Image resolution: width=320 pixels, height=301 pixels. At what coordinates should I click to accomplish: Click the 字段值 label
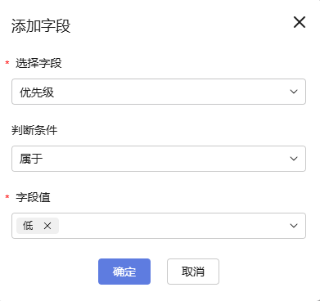33,197
